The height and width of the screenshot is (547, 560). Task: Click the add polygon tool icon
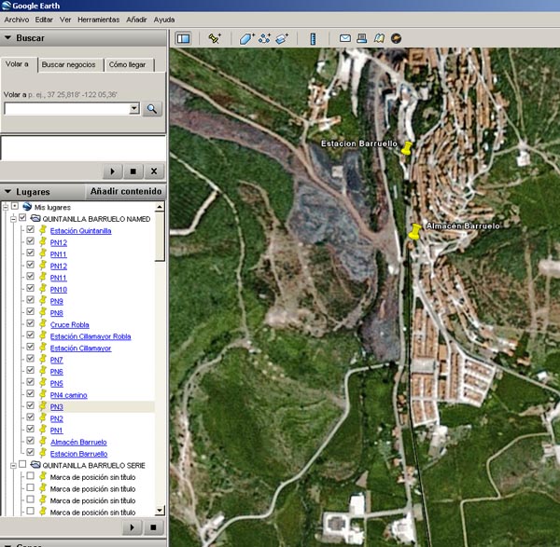pyautogui.click(x=246, y=38)
